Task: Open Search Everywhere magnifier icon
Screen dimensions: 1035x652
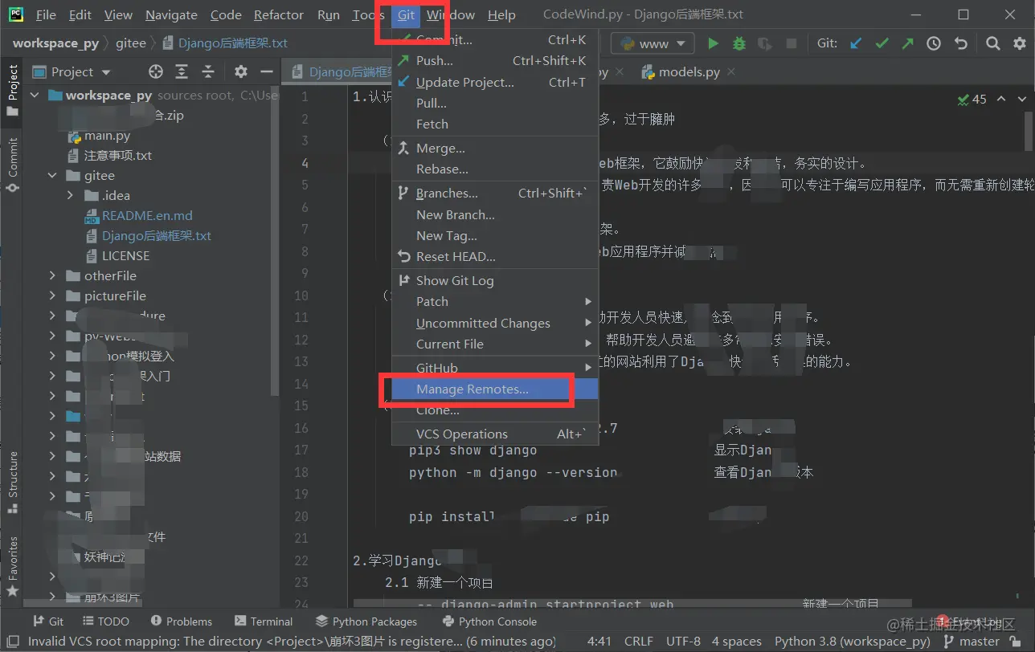Action: (993, 43)
